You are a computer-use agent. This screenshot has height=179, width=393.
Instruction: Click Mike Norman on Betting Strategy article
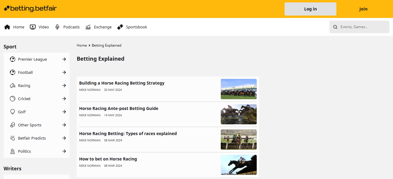[x=90, y=90]
